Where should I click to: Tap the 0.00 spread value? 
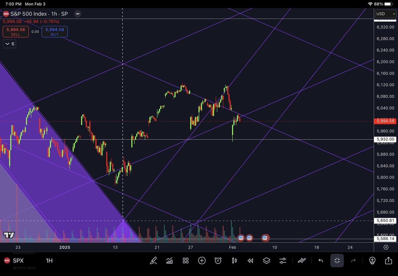pyautogui.click(x=35, y=32)
